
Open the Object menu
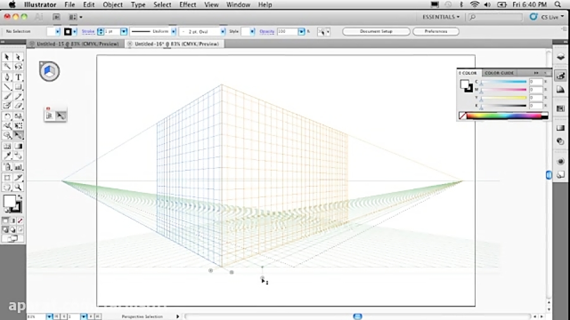tap(113, 4)
